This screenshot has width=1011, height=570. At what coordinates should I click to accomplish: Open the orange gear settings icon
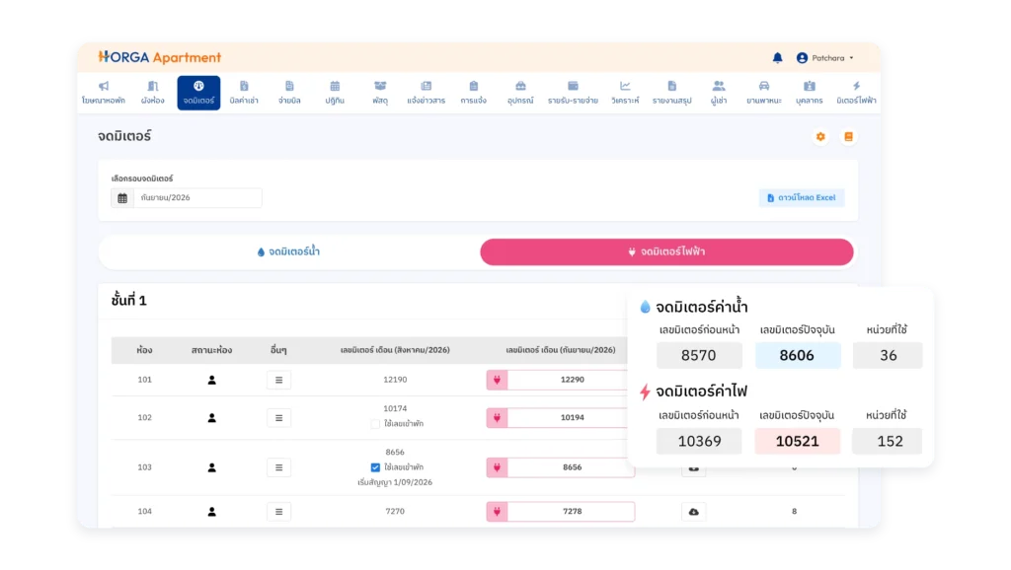click(x=820, y=136)
